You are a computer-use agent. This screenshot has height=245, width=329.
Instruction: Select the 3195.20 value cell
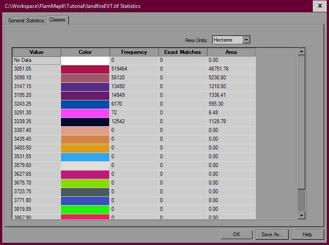click(x=36, y=96)
